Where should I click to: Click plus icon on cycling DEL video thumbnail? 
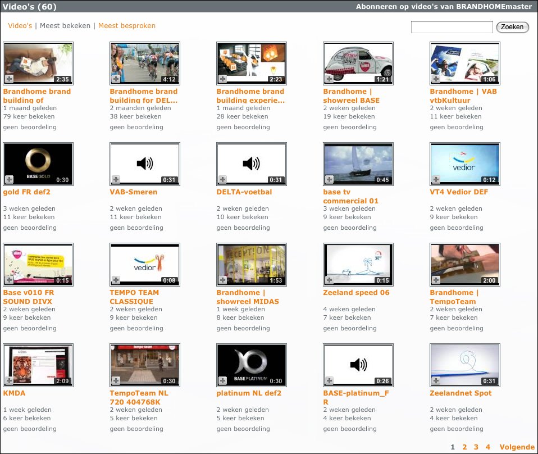pos(116,79)
